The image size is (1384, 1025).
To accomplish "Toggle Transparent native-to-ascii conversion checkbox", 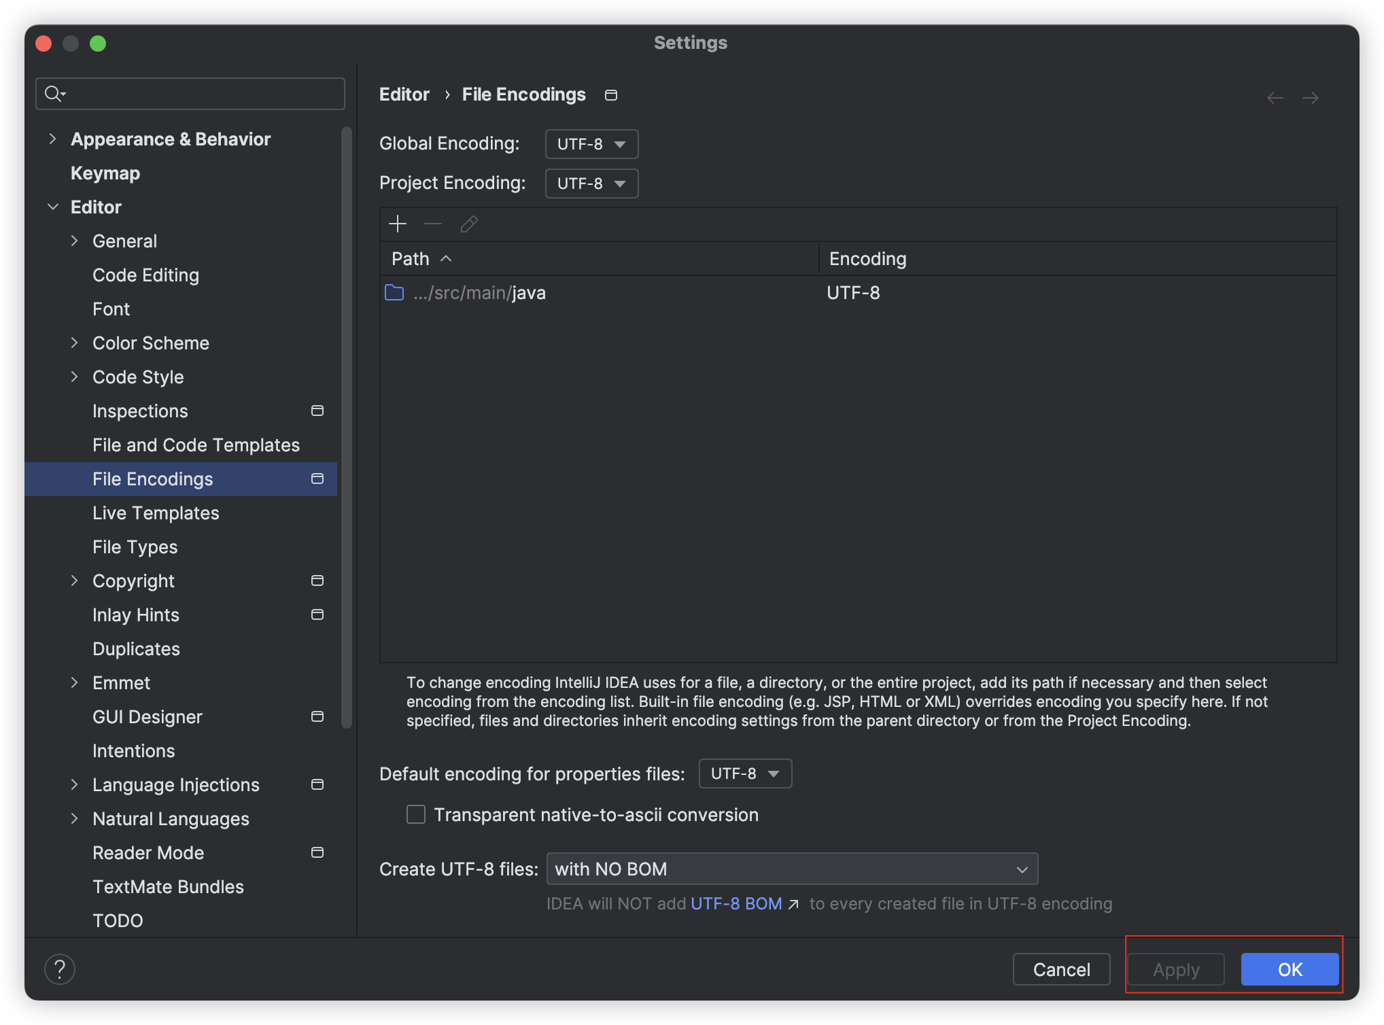I will [416, 814].
